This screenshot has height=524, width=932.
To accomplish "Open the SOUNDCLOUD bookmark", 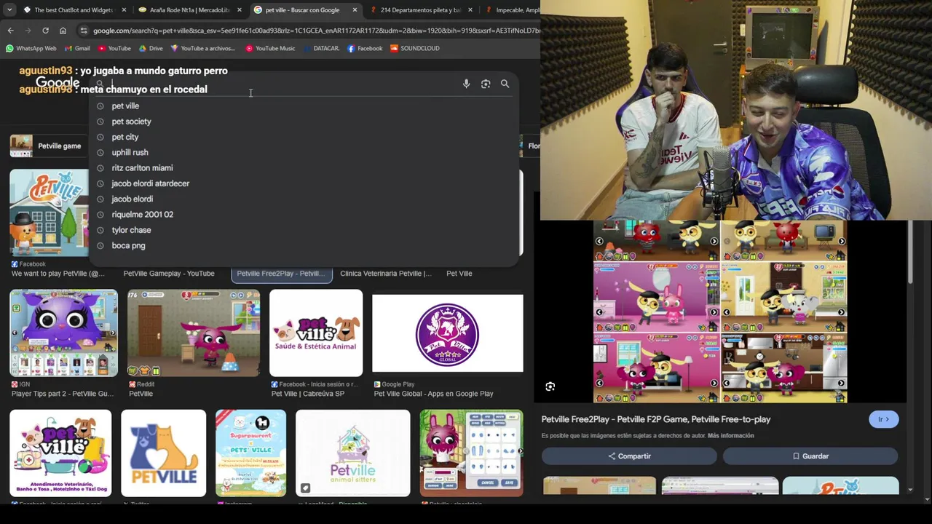I will pyautogui.click(x=415, y=48).
